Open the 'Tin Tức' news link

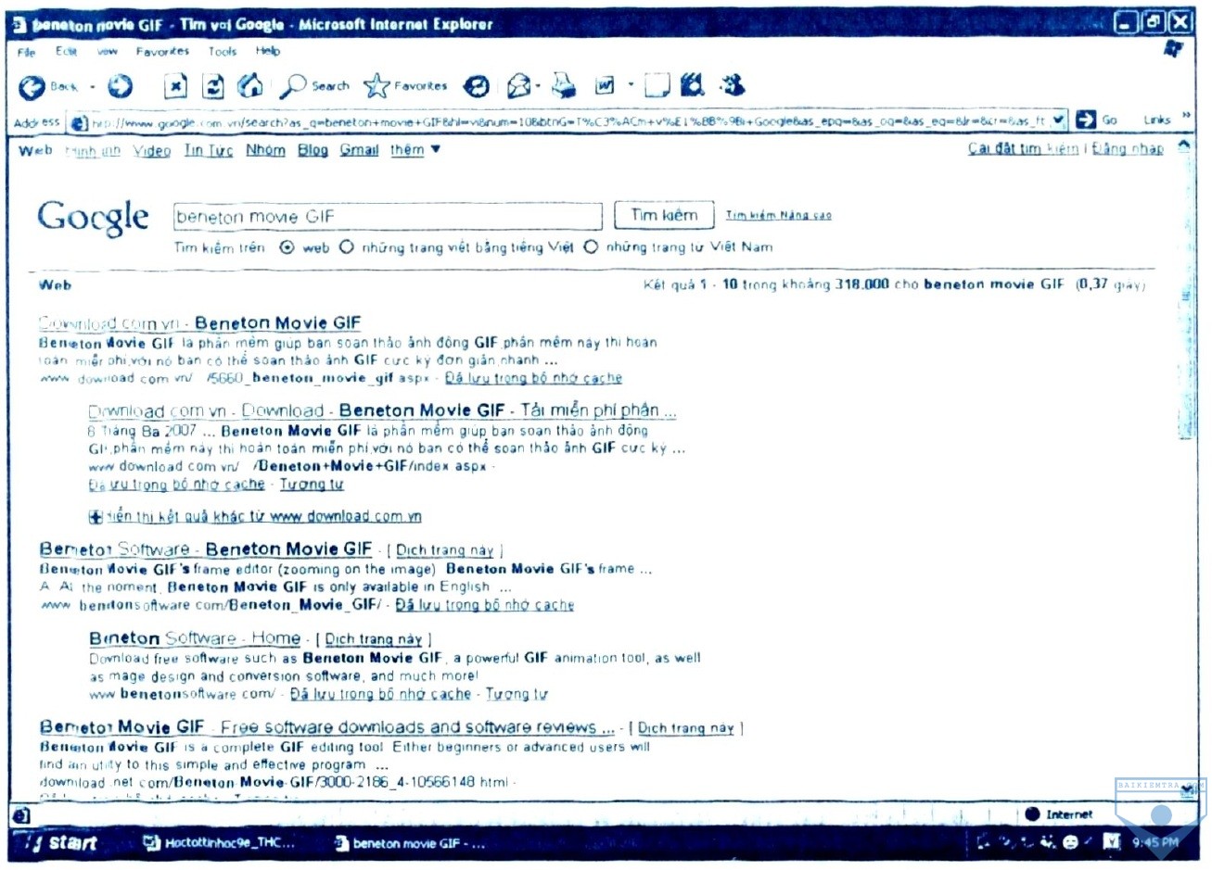tap(209, 150)
